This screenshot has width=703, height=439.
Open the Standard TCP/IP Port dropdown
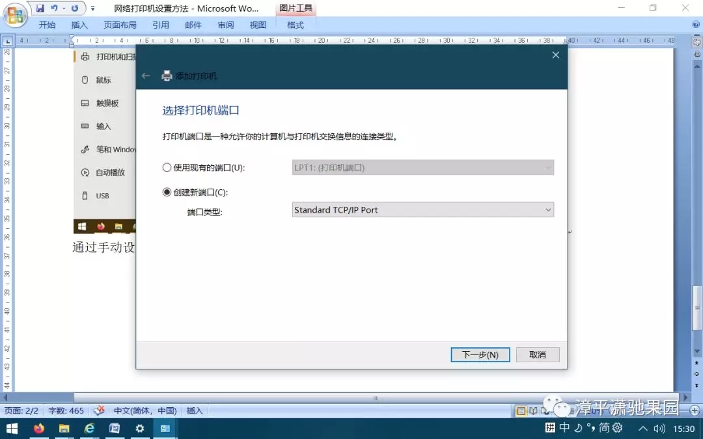point(549,209)
